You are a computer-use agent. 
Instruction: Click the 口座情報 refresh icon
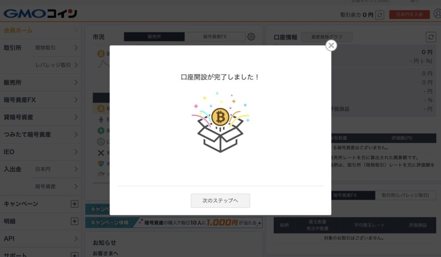pyautogui.click(x=431, y=37)
